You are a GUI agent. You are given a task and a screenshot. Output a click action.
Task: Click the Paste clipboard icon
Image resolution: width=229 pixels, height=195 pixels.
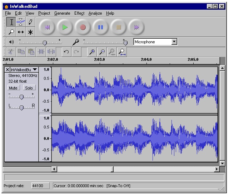point(31,52)
